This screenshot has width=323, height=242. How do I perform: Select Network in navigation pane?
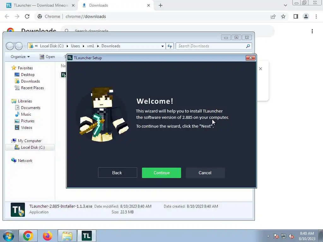(x=22, y=160)
